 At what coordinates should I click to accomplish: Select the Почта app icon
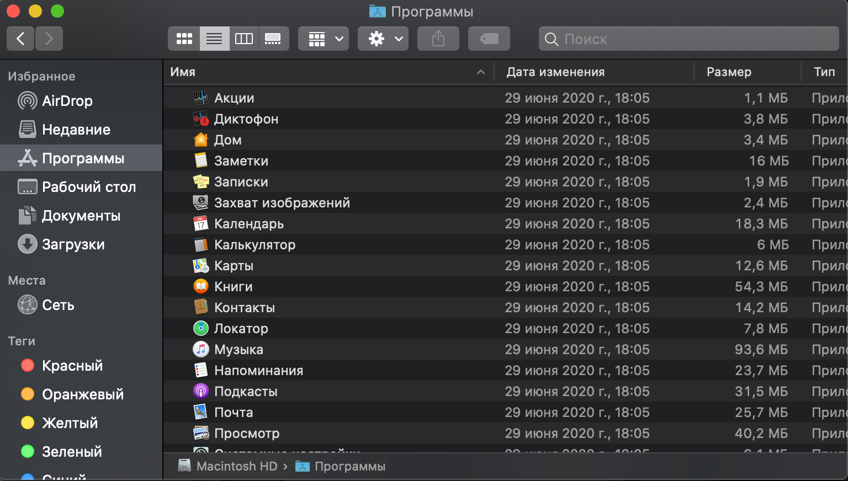200,413
